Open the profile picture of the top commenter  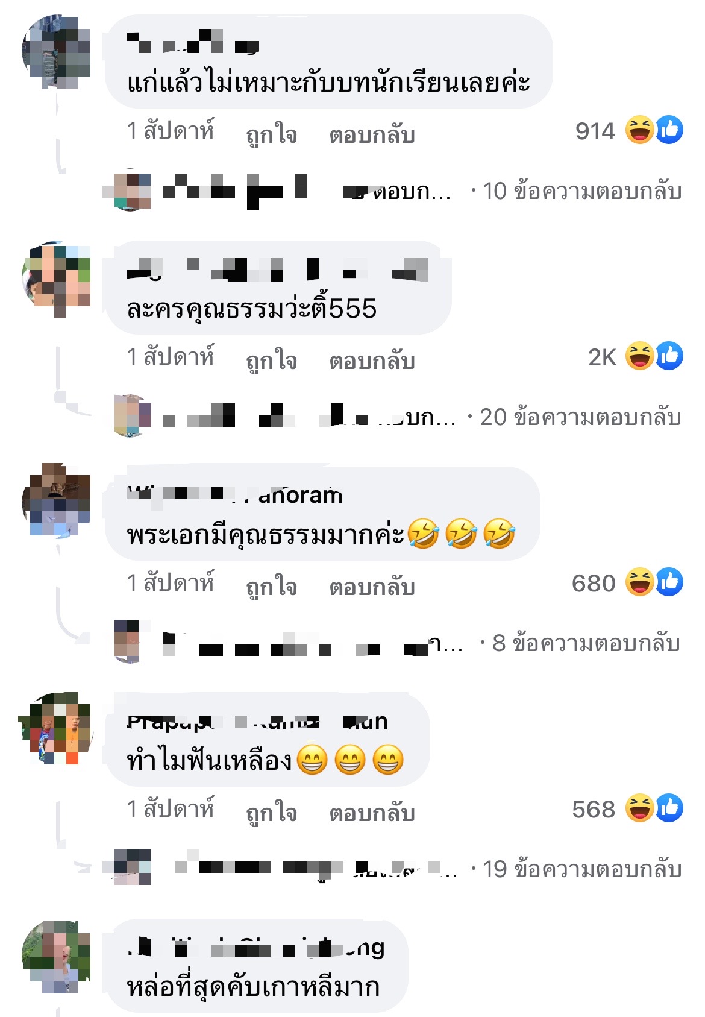click(56, 52)
